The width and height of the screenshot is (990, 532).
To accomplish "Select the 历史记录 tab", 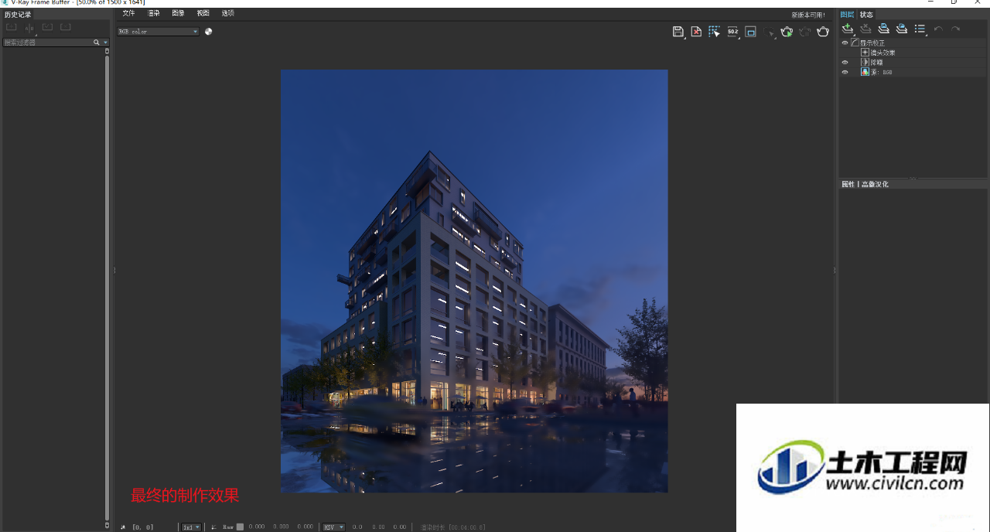I will coord(18,15).
